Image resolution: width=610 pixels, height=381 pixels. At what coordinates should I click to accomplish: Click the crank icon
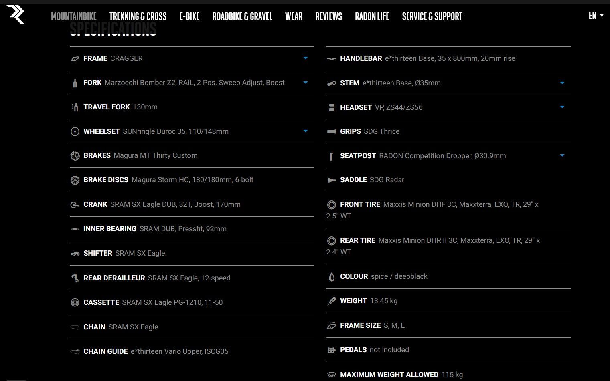pos(75,205)
